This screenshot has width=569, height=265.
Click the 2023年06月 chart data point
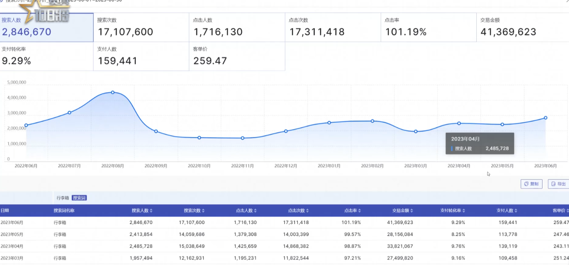[x=545, y=118]
